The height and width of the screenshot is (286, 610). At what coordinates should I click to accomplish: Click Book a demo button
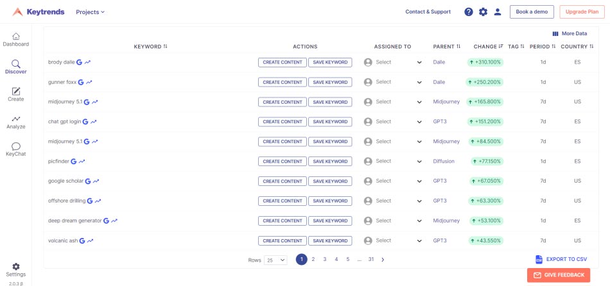pos(532,12)
